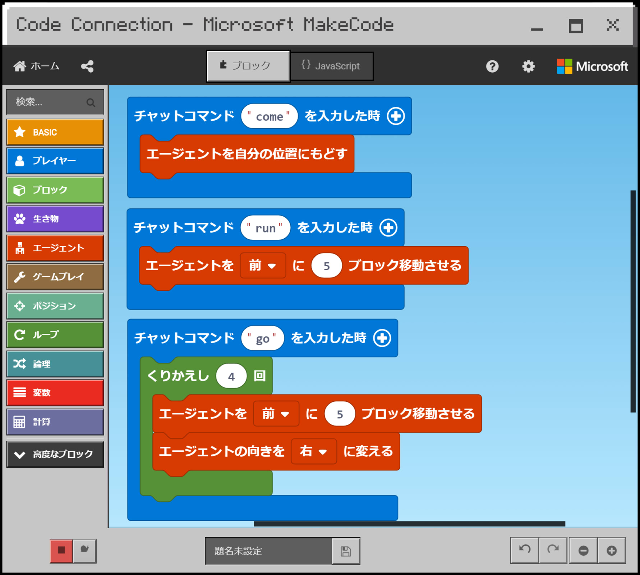Click the redo arrow icon
The height and width of the screenshot is (575, 640).
[x=553, y=550]
